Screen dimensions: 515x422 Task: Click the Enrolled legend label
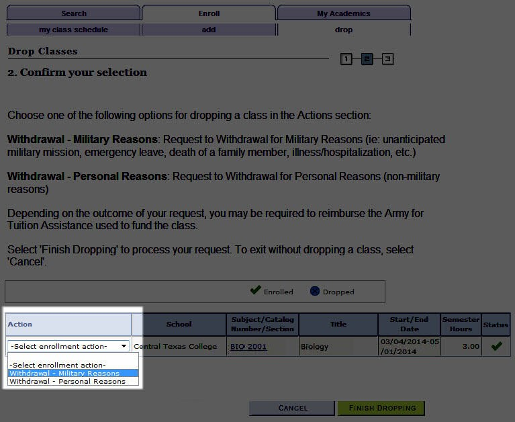tap(278, 292)
